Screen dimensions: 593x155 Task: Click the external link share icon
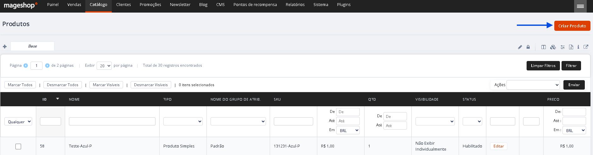(x=586, y=47)
